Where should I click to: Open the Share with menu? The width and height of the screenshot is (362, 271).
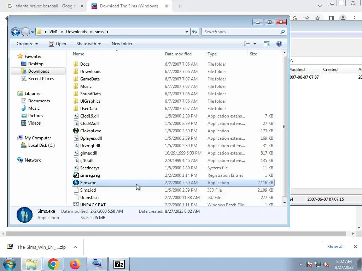click(x=89, y=44)
